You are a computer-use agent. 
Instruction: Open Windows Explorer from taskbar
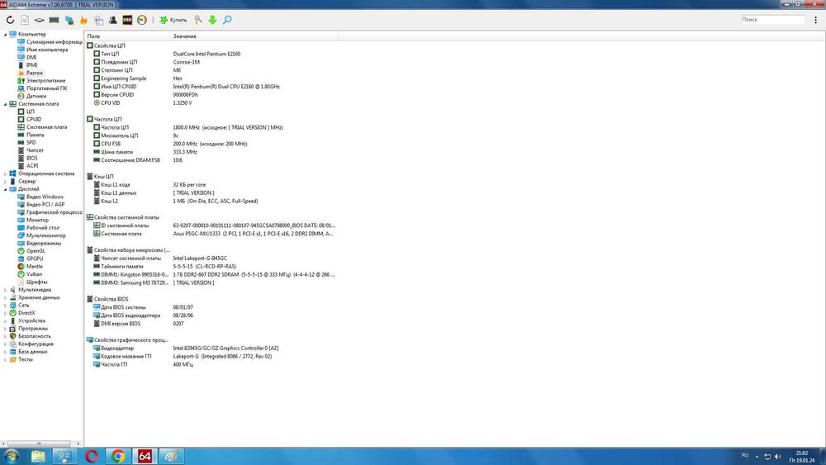coord(38,456)
